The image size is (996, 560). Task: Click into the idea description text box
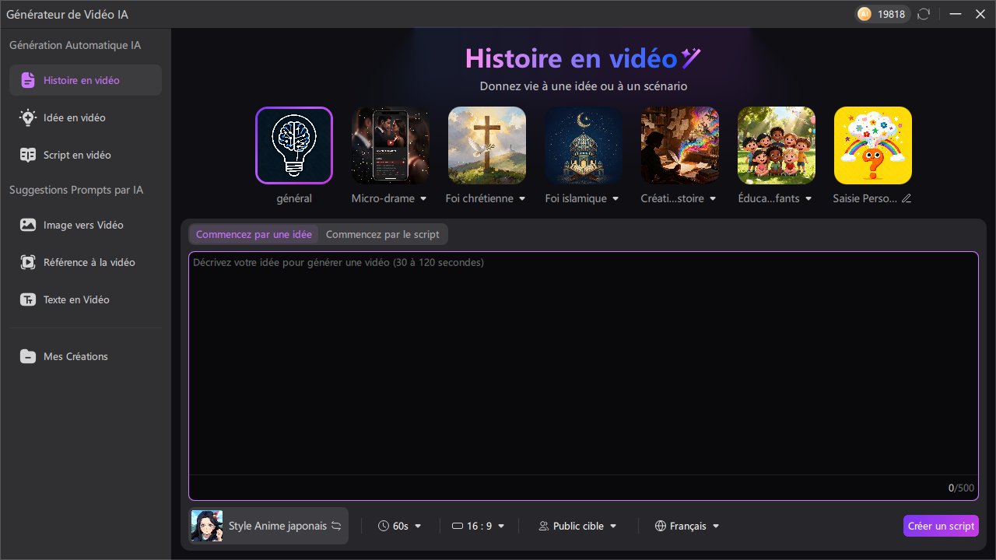[584, 376]
